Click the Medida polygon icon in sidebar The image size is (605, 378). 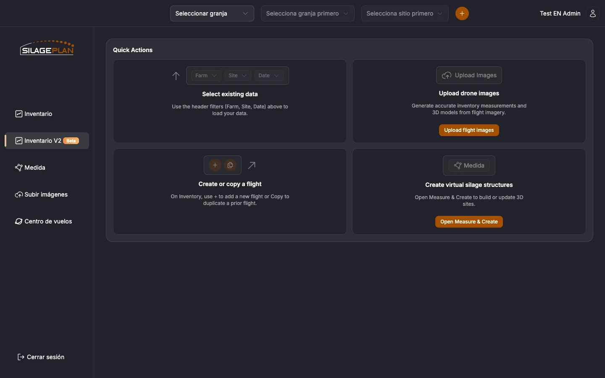(19, 168)
